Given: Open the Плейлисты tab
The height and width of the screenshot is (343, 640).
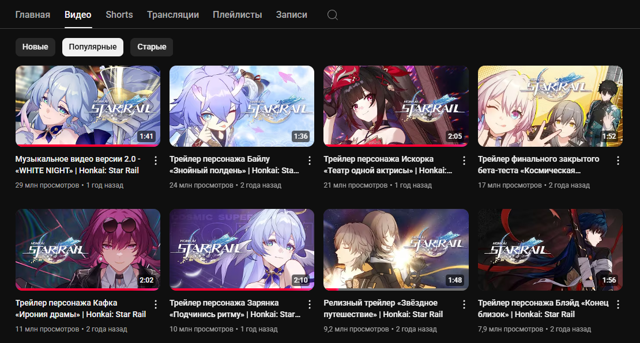Looking at the screenshot, I should (238, 14).
